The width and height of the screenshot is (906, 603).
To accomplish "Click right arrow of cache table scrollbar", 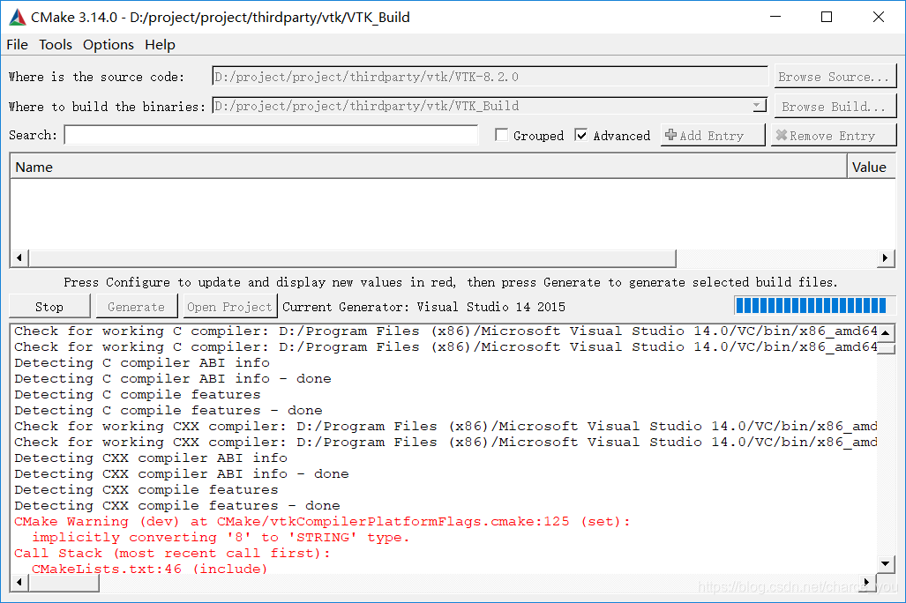I will (885, 257).
